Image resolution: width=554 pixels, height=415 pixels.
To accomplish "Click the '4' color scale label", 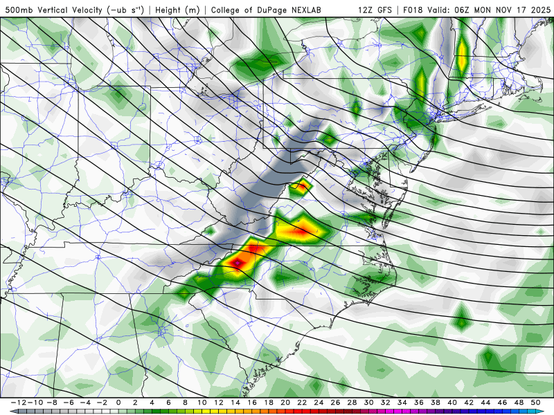I will point(152,403).
